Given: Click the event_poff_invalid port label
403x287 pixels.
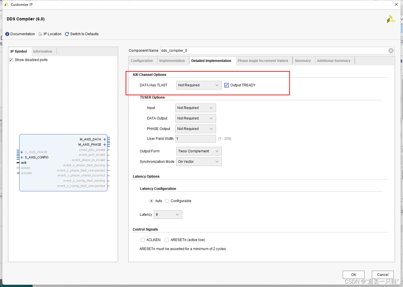Looking at the screenshot, I should (92, 155).
